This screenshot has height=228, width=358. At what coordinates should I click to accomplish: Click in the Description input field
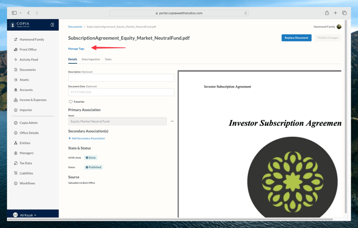point(121,78)
